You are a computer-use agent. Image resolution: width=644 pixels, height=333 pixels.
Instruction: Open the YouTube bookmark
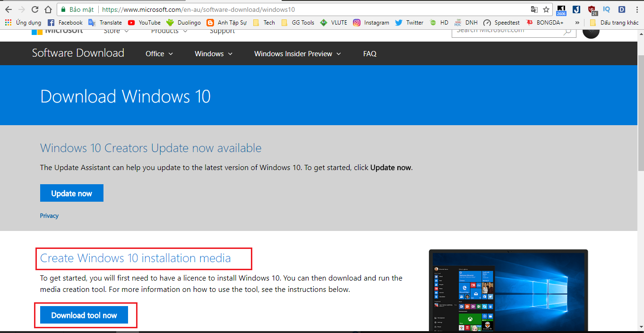pyautogui.click(x=144, y=23)
